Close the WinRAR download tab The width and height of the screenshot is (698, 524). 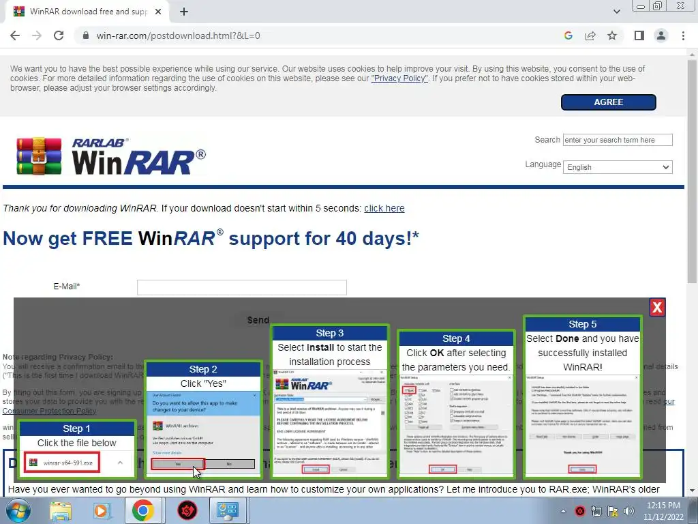pyautogui.click(x=158, y=12)
